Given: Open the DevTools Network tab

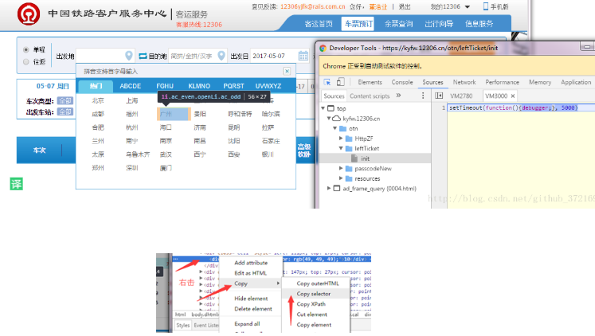Looking at the screenshot, I should [464, 82].
